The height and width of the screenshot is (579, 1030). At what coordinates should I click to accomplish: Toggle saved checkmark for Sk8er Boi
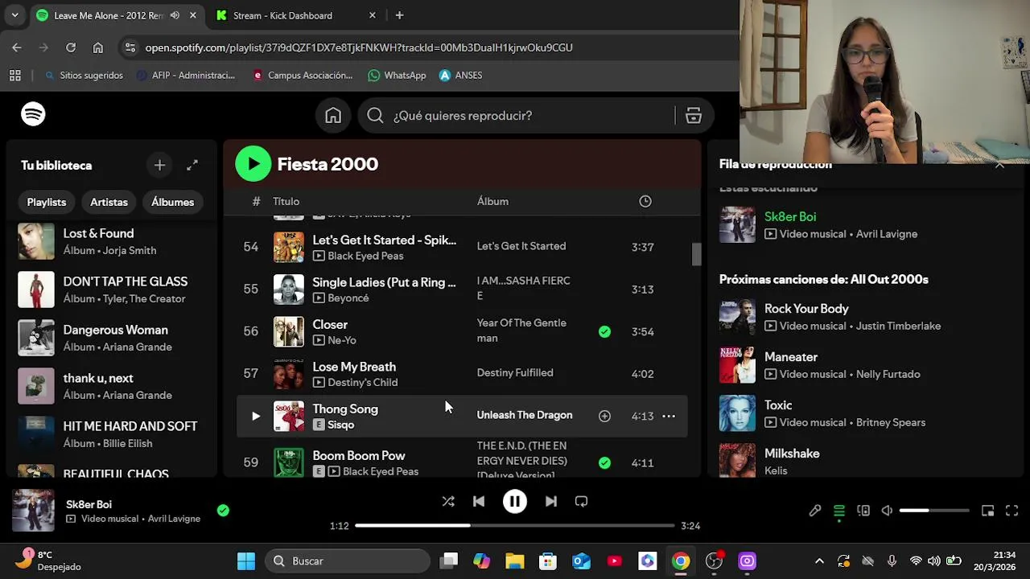click(x=223, y=510)
